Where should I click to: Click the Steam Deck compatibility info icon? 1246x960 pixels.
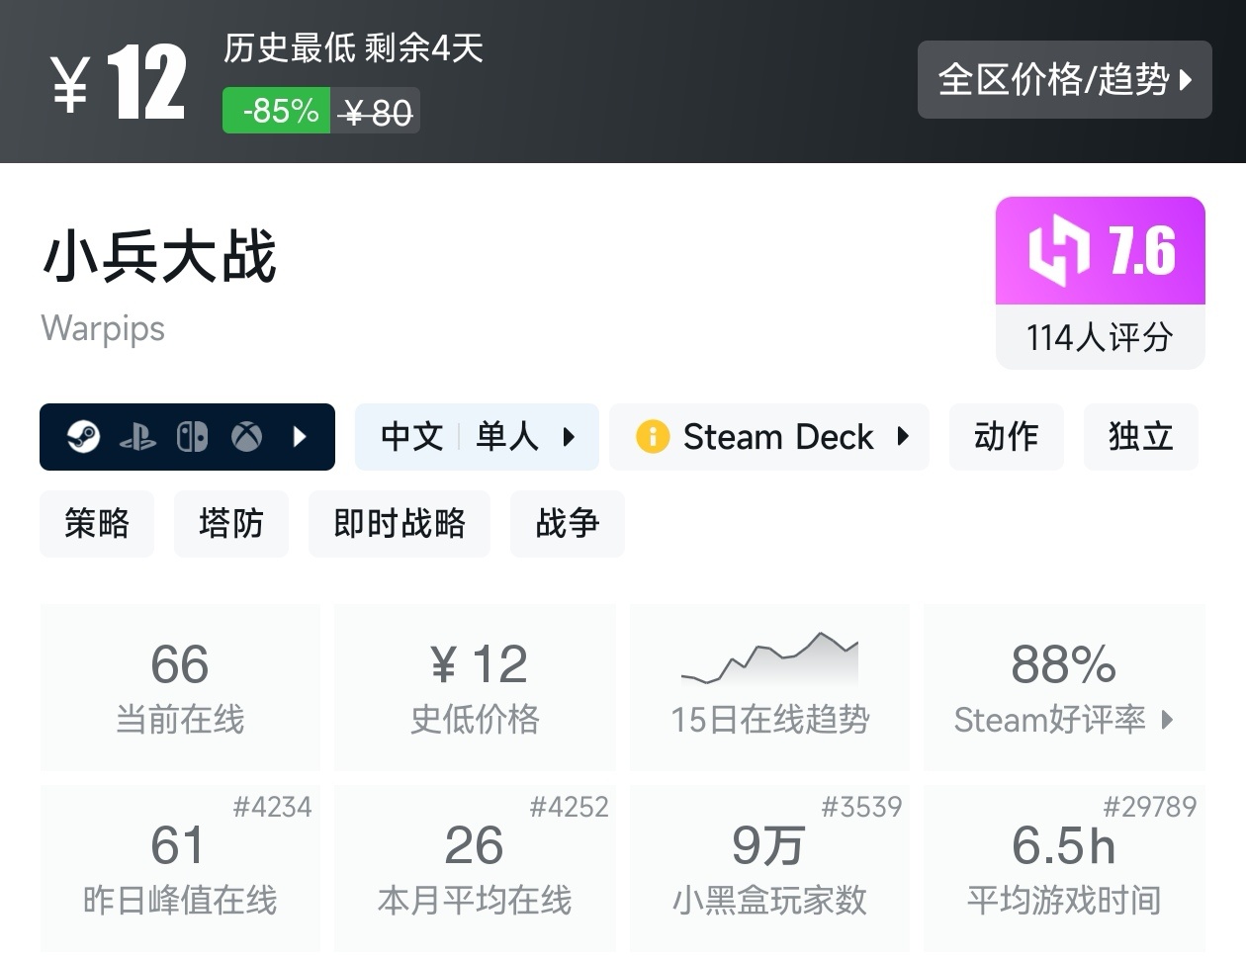(652, 436)
